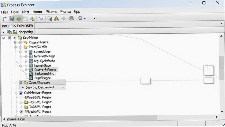Click the vertical scrollbar up arrow
Image resolution: width=225 pixels, height=127 pixels.
click(221, 36)
